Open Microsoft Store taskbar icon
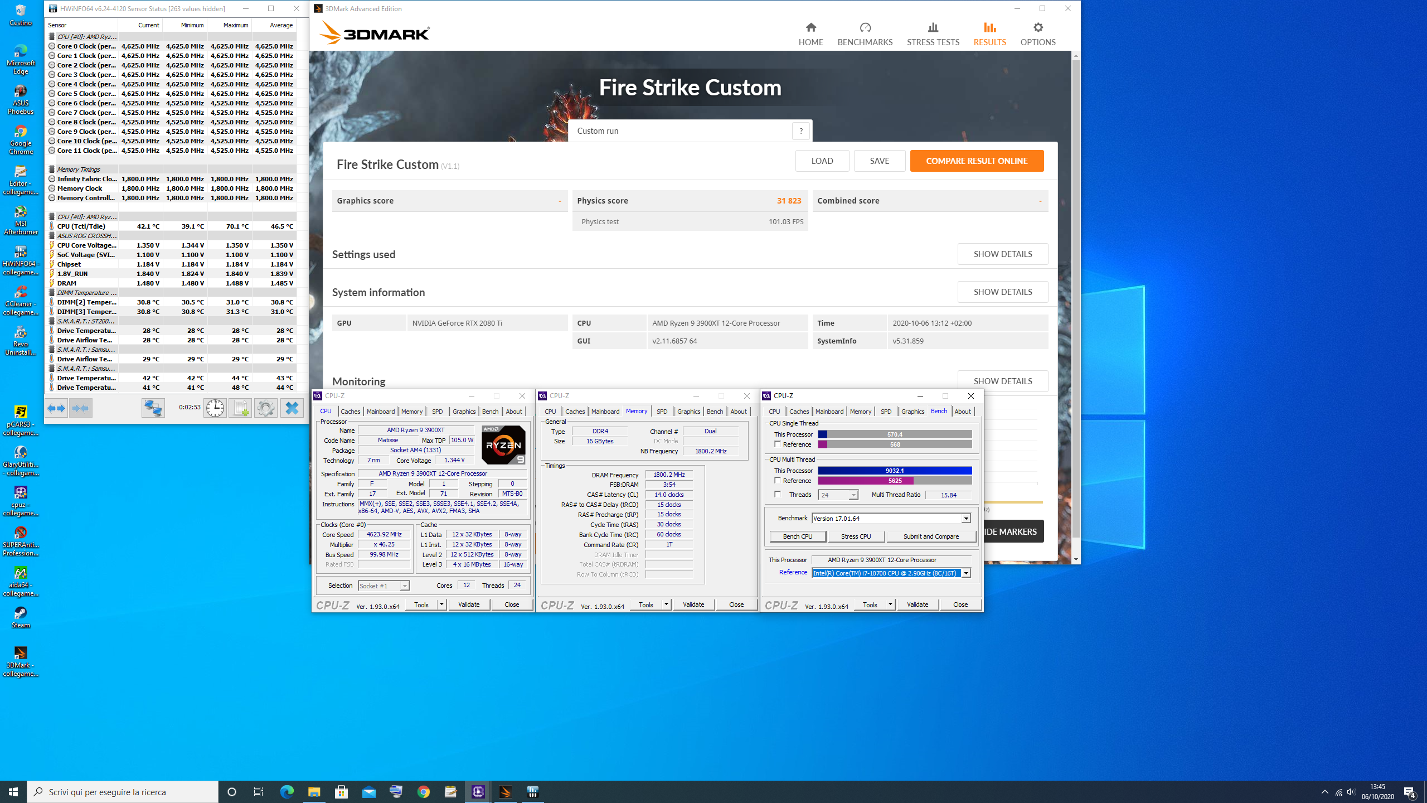Screen dimensions: 1427x803 341,792
